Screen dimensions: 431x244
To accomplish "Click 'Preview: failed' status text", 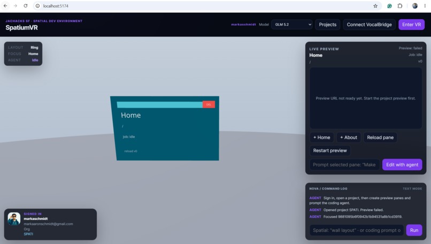I will [x=410, y=48].
